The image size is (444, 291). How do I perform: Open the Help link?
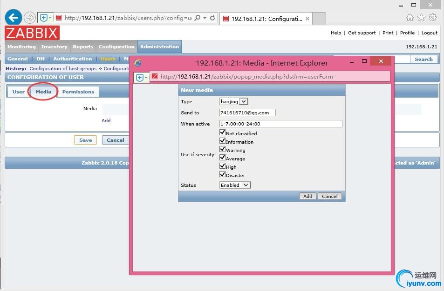[x=336, y=33]
